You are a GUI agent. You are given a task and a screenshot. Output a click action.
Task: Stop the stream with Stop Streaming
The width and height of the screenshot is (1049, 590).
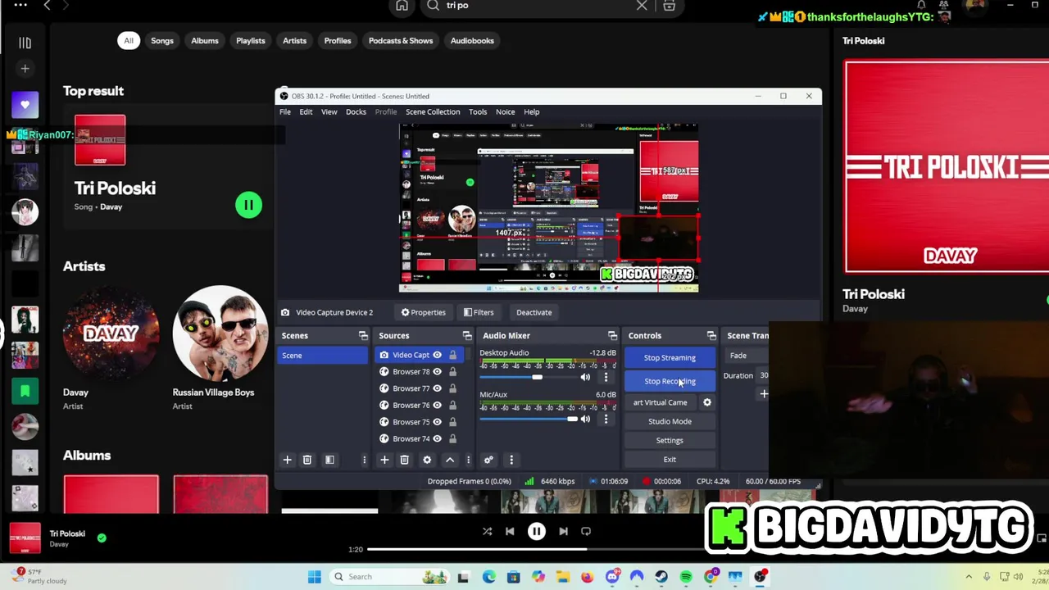coord(670,357)
